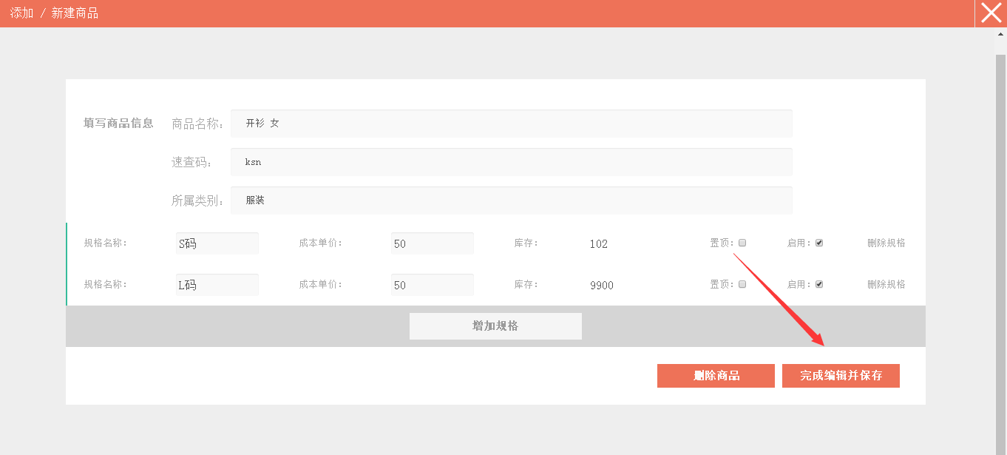Enable 置顶 checkbox for L码 row

[x=742, y=284]
